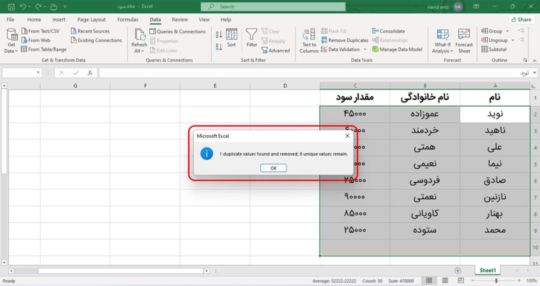
Task: Sort A to Z ascending
Action: [x=218, y=34]
